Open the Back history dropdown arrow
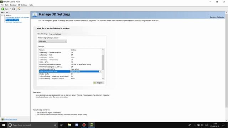 [x=10, y=9]
